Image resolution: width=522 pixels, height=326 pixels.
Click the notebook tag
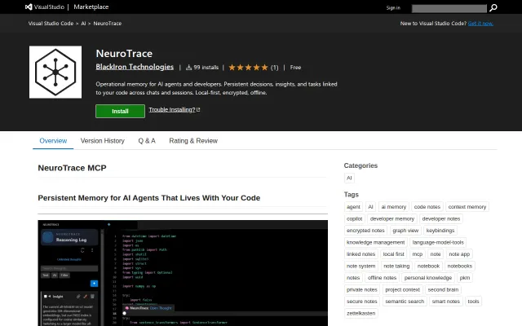coord(428,267)
